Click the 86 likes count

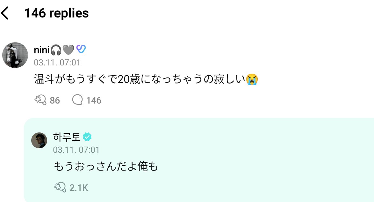[54, 100]
